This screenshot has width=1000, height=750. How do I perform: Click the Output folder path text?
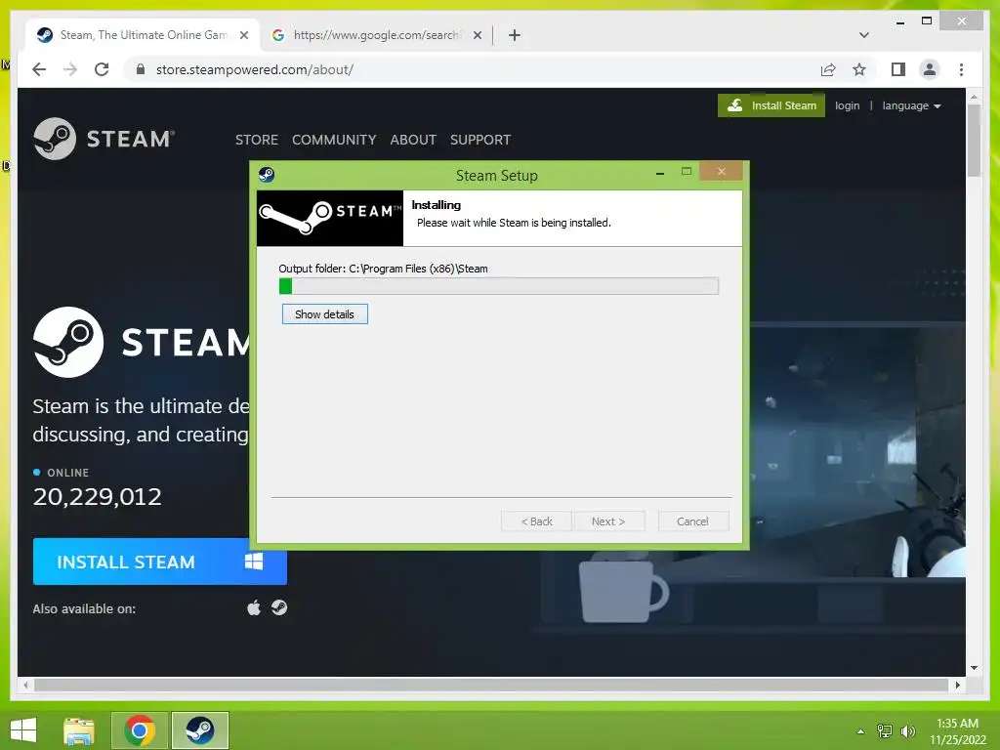[383, 269]
